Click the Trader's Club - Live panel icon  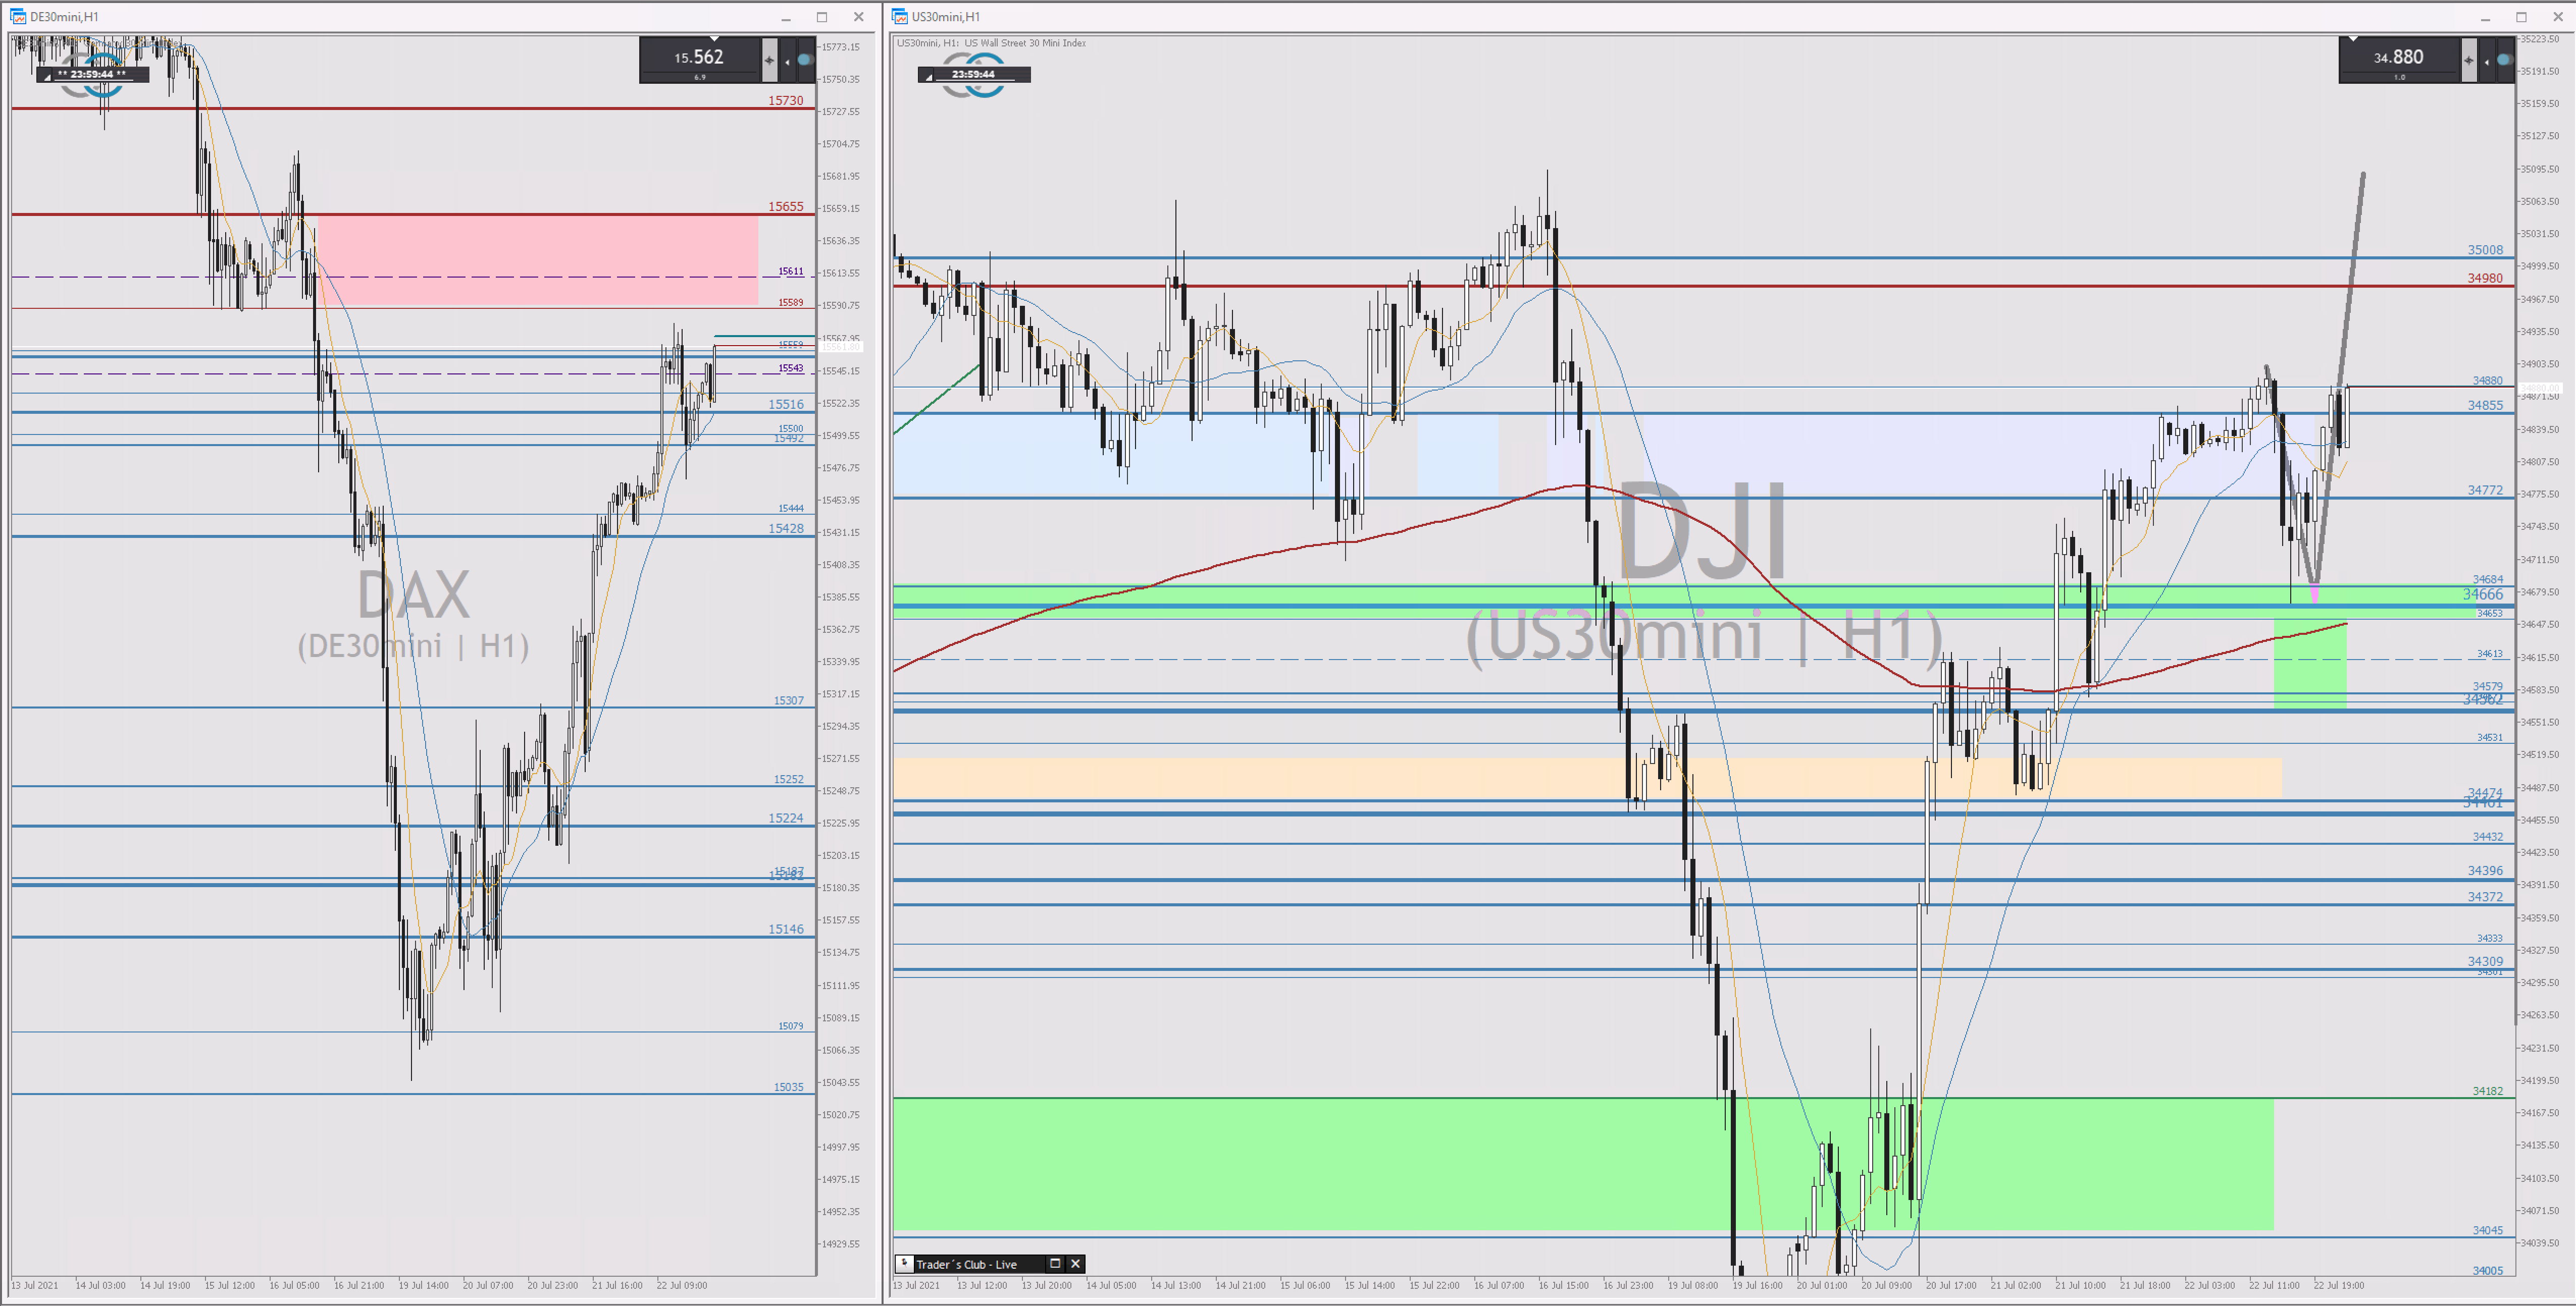(x=904, y=1263)
